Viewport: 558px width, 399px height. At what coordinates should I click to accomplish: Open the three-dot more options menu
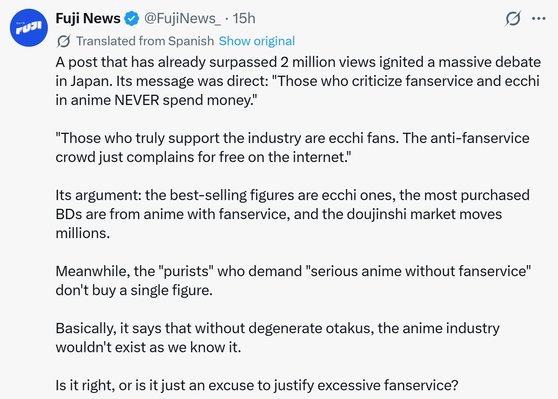tap(539, 18)
